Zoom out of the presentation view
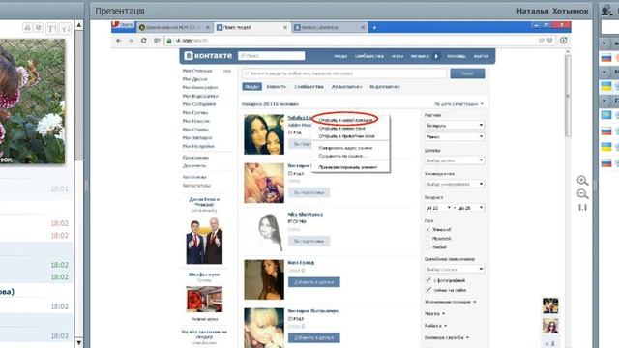Viewport: 619px width, 348px height. click(582, 193)
